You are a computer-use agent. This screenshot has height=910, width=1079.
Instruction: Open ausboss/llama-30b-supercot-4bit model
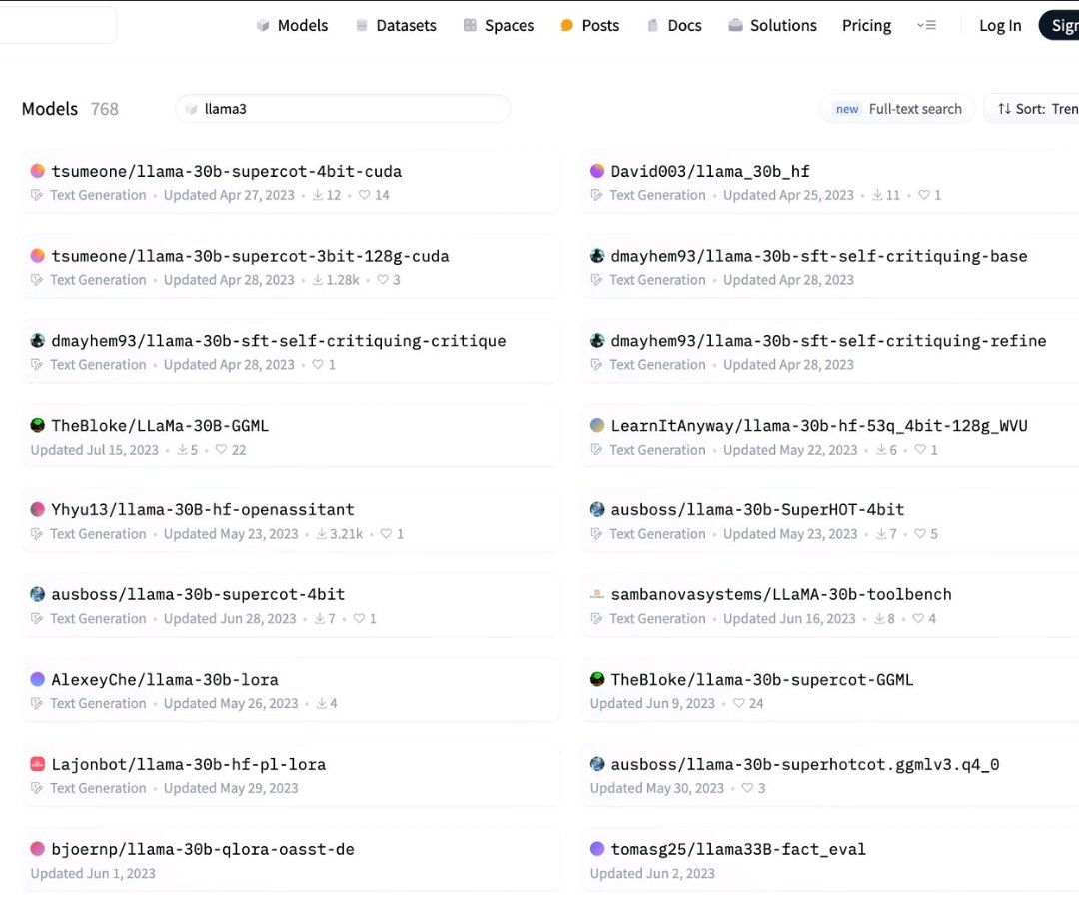pos(290,605)
